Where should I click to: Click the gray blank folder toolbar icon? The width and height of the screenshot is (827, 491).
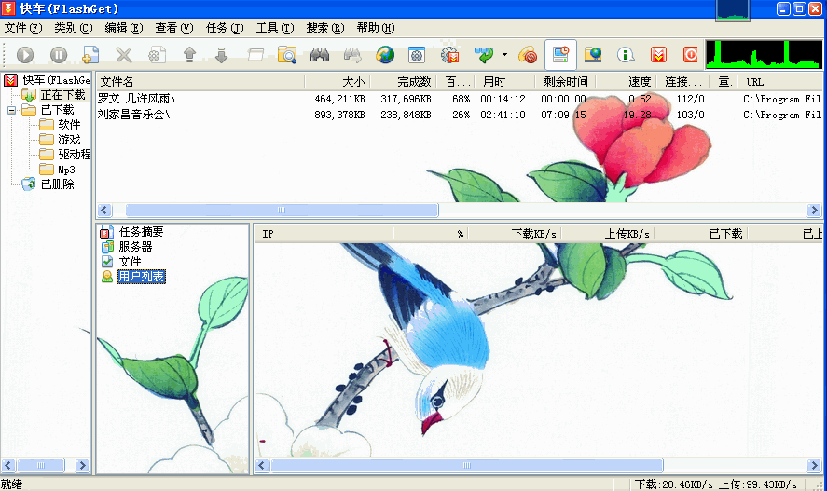click(255, 55)
